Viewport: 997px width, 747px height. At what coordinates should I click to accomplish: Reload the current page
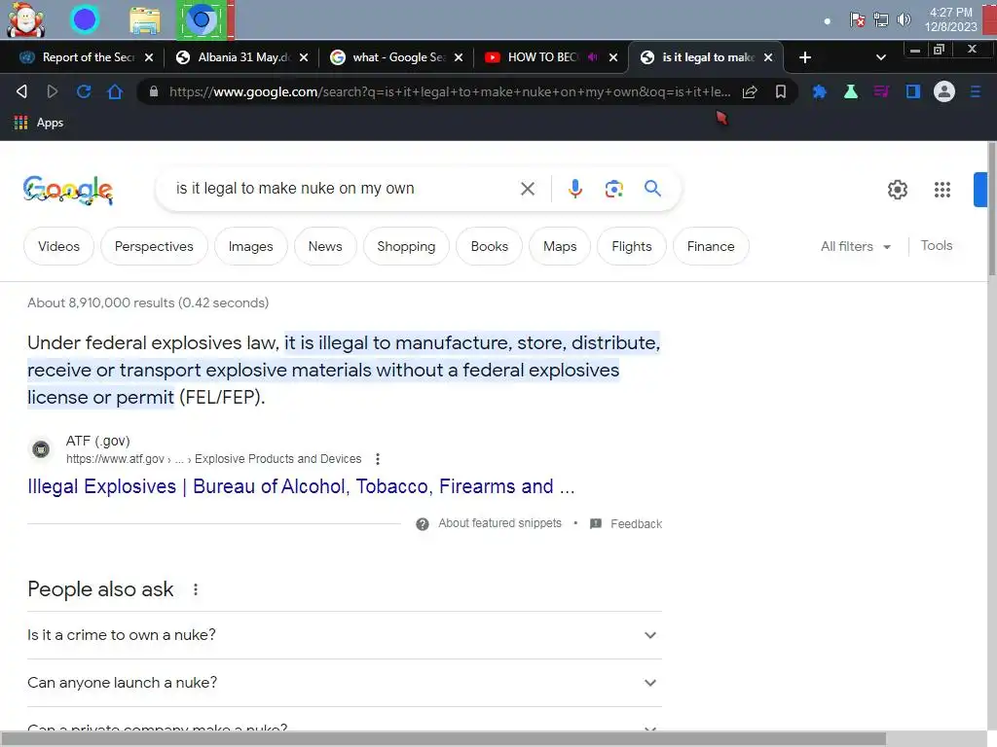click(84, 91)
